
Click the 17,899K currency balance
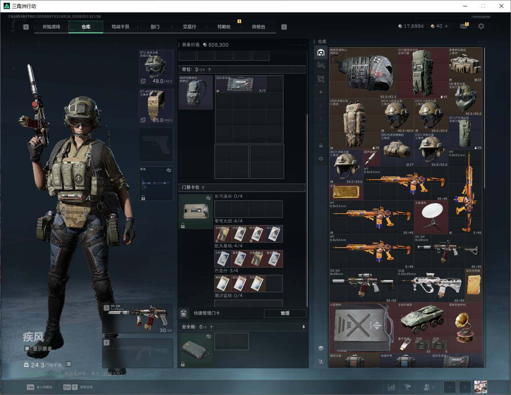coord(411,26)
